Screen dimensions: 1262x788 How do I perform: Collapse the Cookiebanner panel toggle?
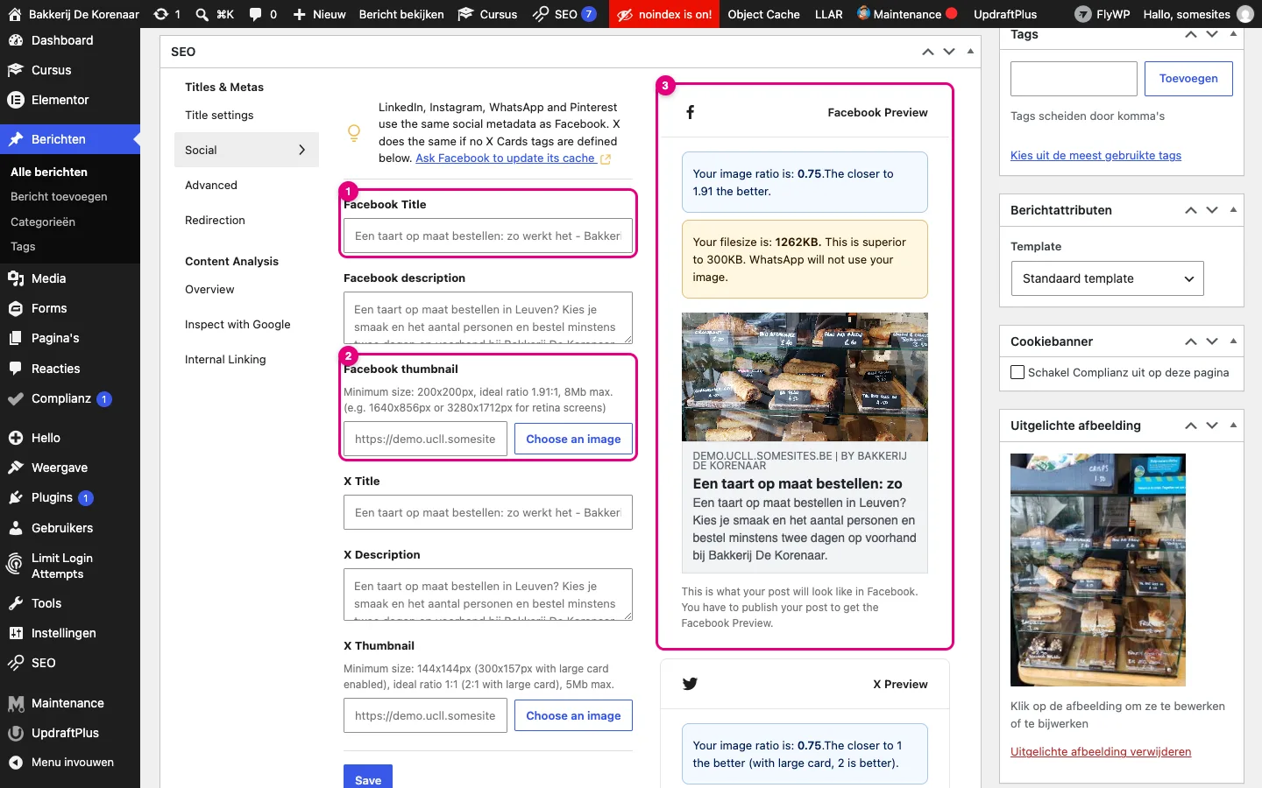click(x=1233, y=341)
